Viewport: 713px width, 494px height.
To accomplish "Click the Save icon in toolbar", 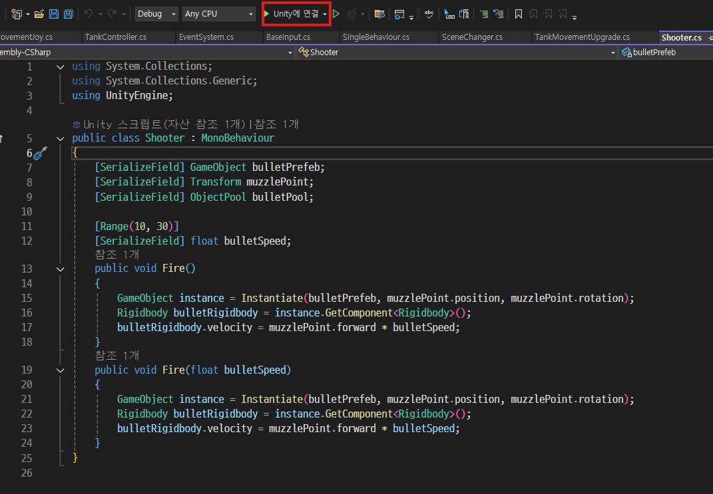I will (x=54, y=14).
